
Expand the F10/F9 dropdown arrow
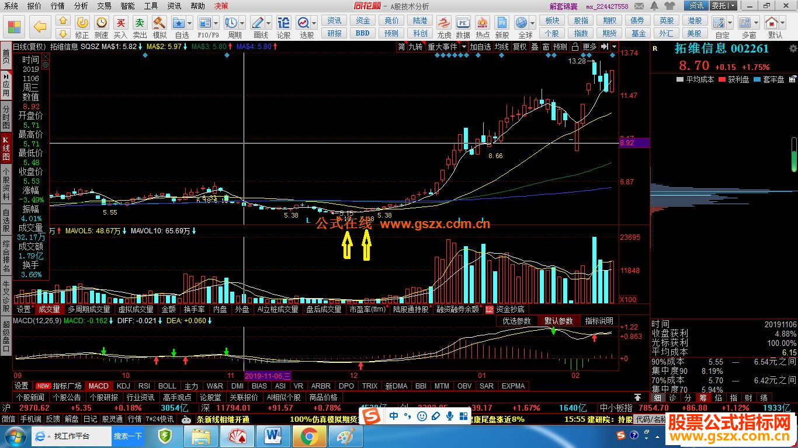pyautogui.click(x=216, y=23)
